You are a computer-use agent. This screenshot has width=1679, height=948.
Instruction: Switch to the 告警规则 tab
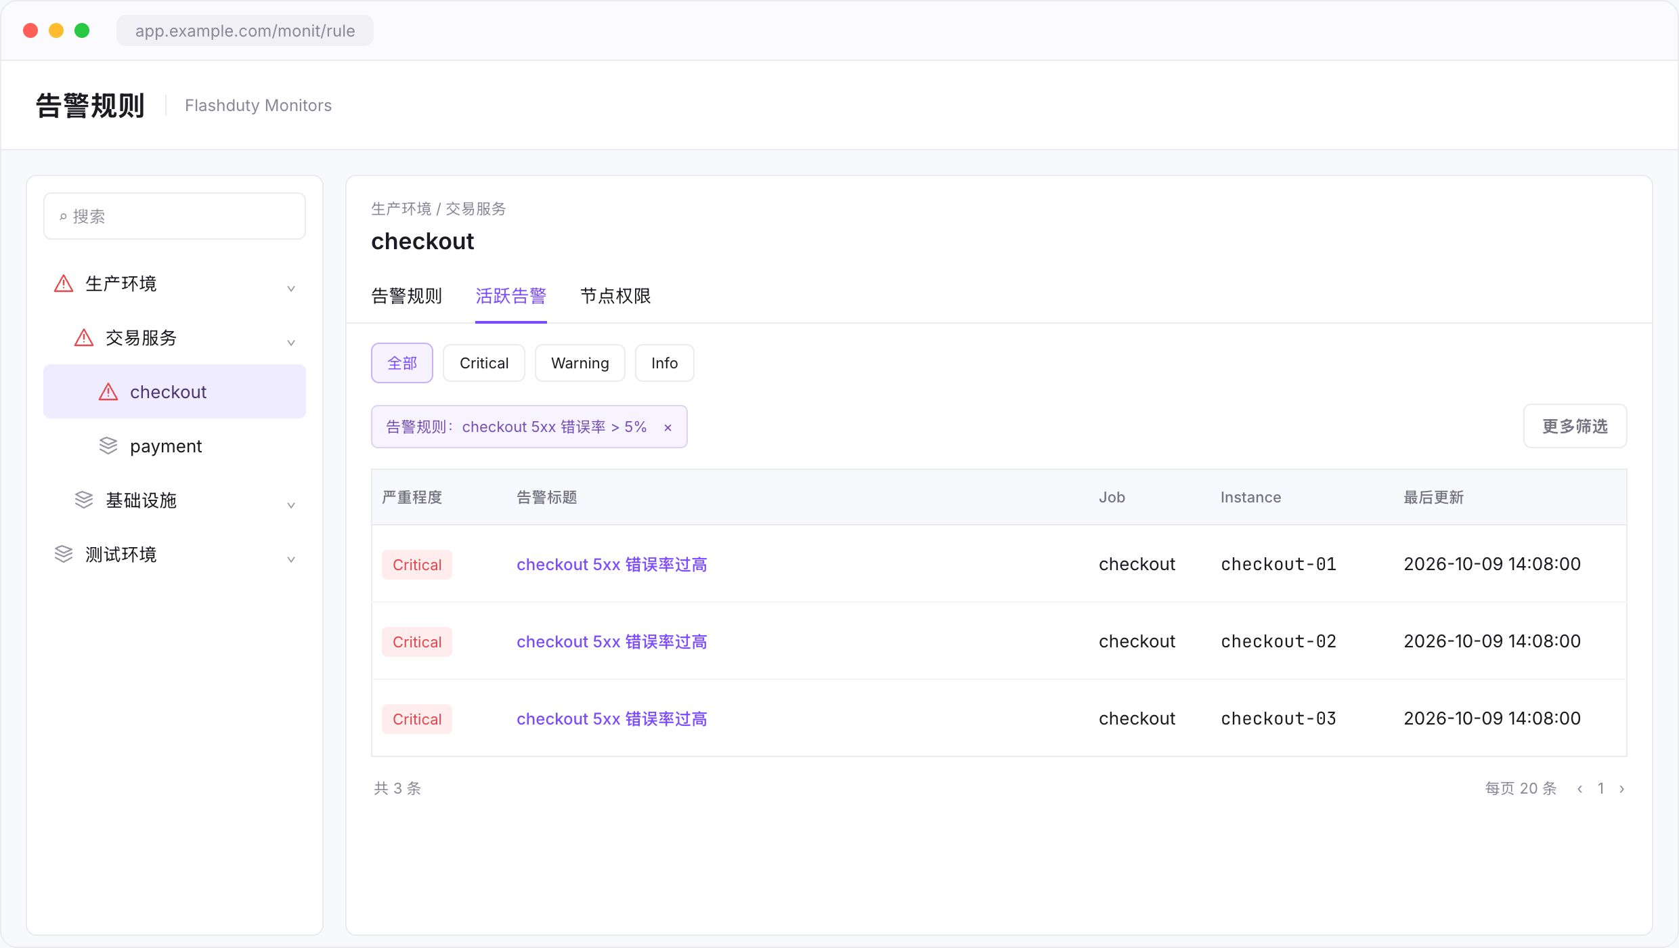coord(407,296)
